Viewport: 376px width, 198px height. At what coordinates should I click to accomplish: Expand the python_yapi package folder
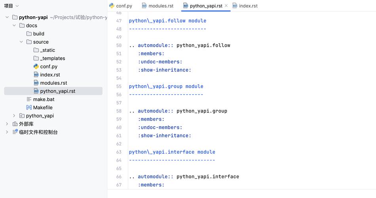[14, 116]
